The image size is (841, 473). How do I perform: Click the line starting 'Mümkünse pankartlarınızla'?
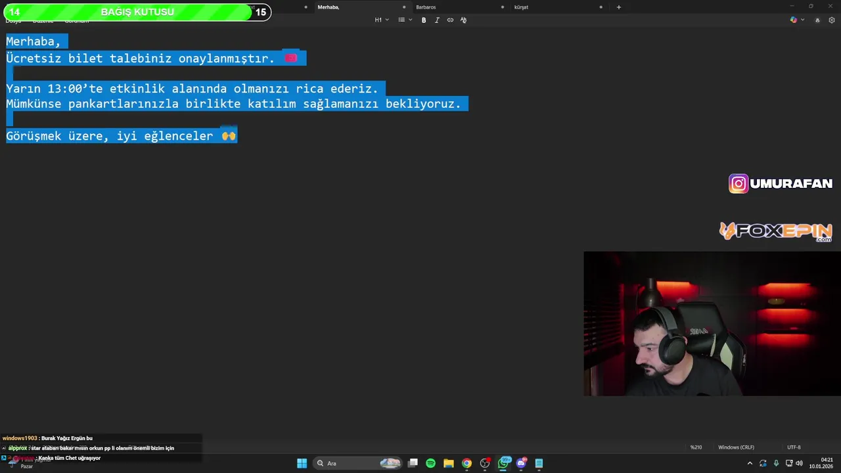[233, 104]
